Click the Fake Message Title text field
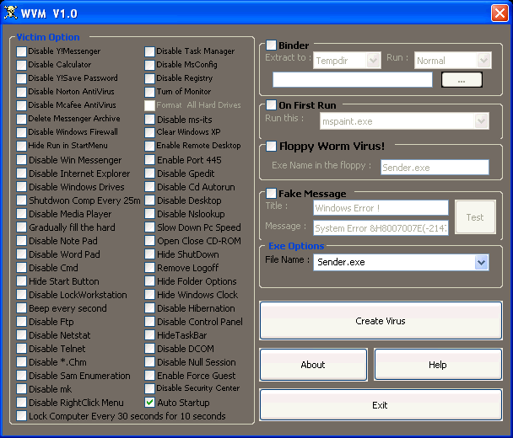Image resolution: width=513 pixels, height=438 pixels. coord(381,208)
